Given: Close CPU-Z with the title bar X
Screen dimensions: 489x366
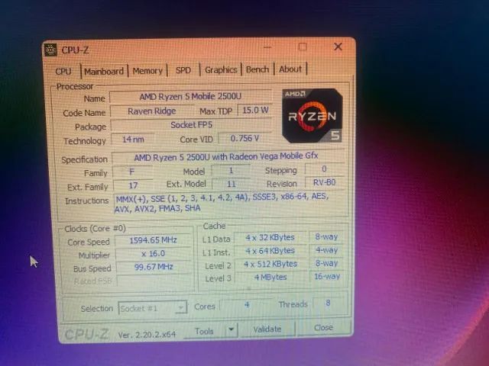Looking at the screenshot, I should point(338,47).
